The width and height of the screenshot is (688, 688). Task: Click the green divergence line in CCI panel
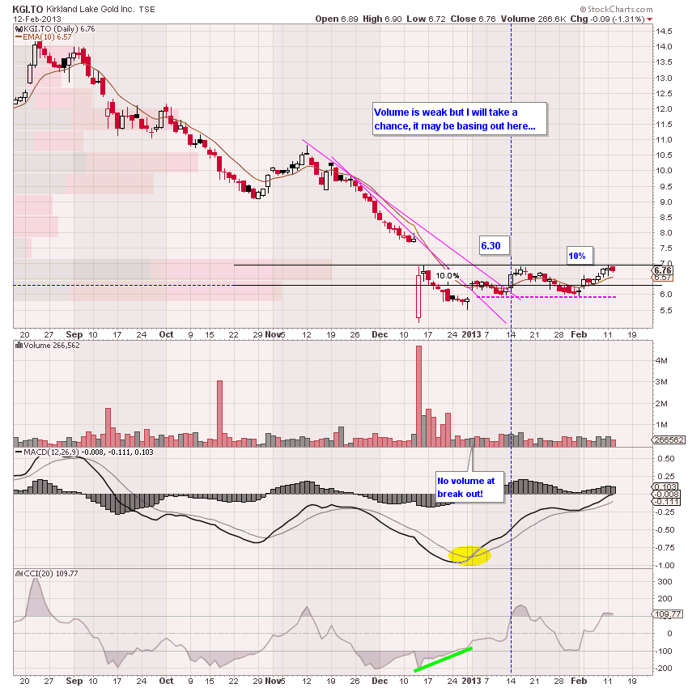tap(444, 659)
